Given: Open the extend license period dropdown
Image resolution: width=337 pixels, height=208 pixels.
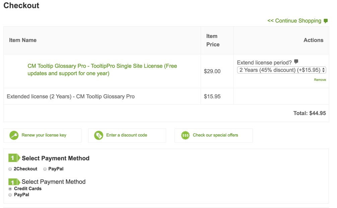Looking at the screenshot, I should click(281, 70).
